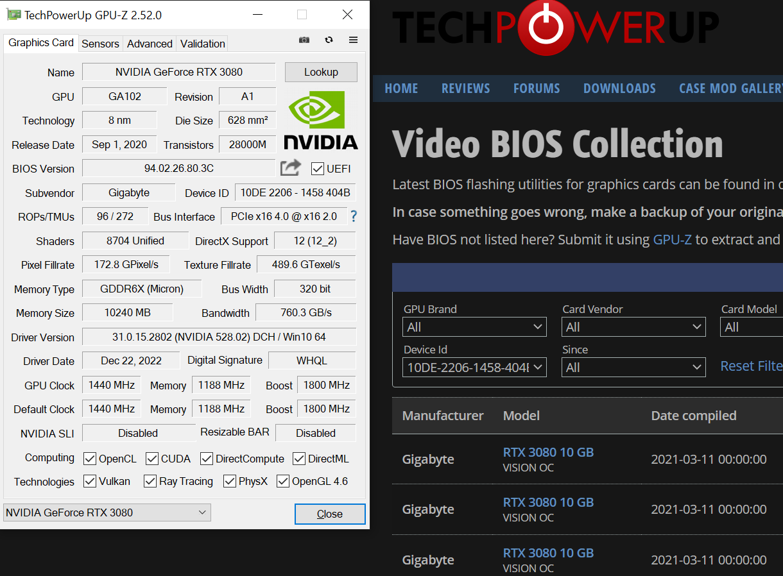
Task: Click the GPU-Z title bar app icon
Action: pos(13,15)
